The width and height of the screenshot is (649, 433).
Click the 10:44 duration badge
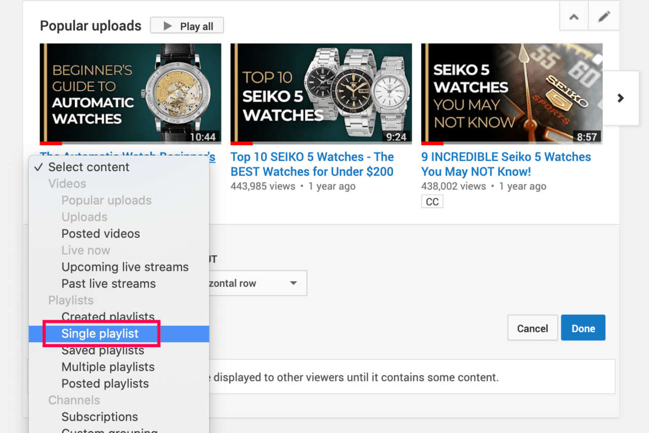203,137
